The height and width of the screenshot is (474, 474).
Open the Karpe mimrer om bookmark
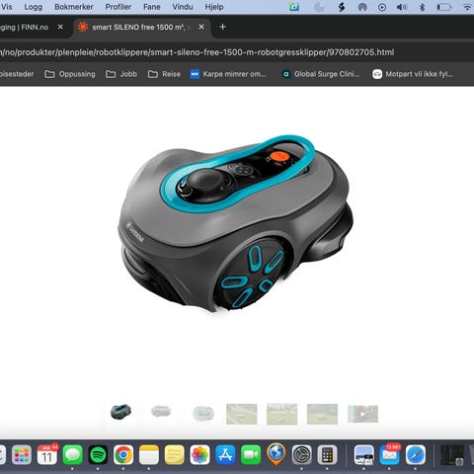tap(228, 74)
